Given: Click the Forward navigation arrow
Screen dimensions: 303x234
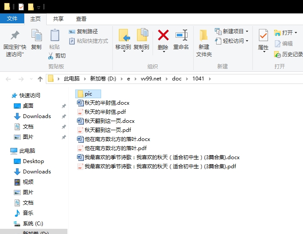Looking at the screenshot, I should pos(21,79).
